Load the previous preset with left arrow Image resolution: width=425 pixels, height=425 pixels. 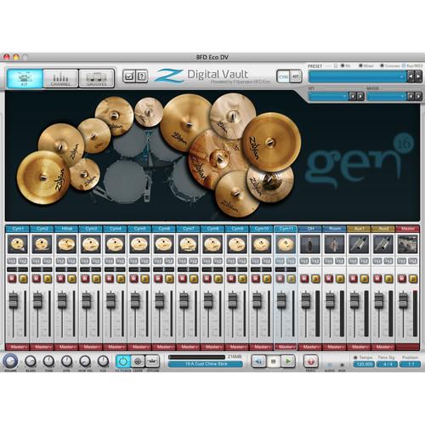coord(411,76)
